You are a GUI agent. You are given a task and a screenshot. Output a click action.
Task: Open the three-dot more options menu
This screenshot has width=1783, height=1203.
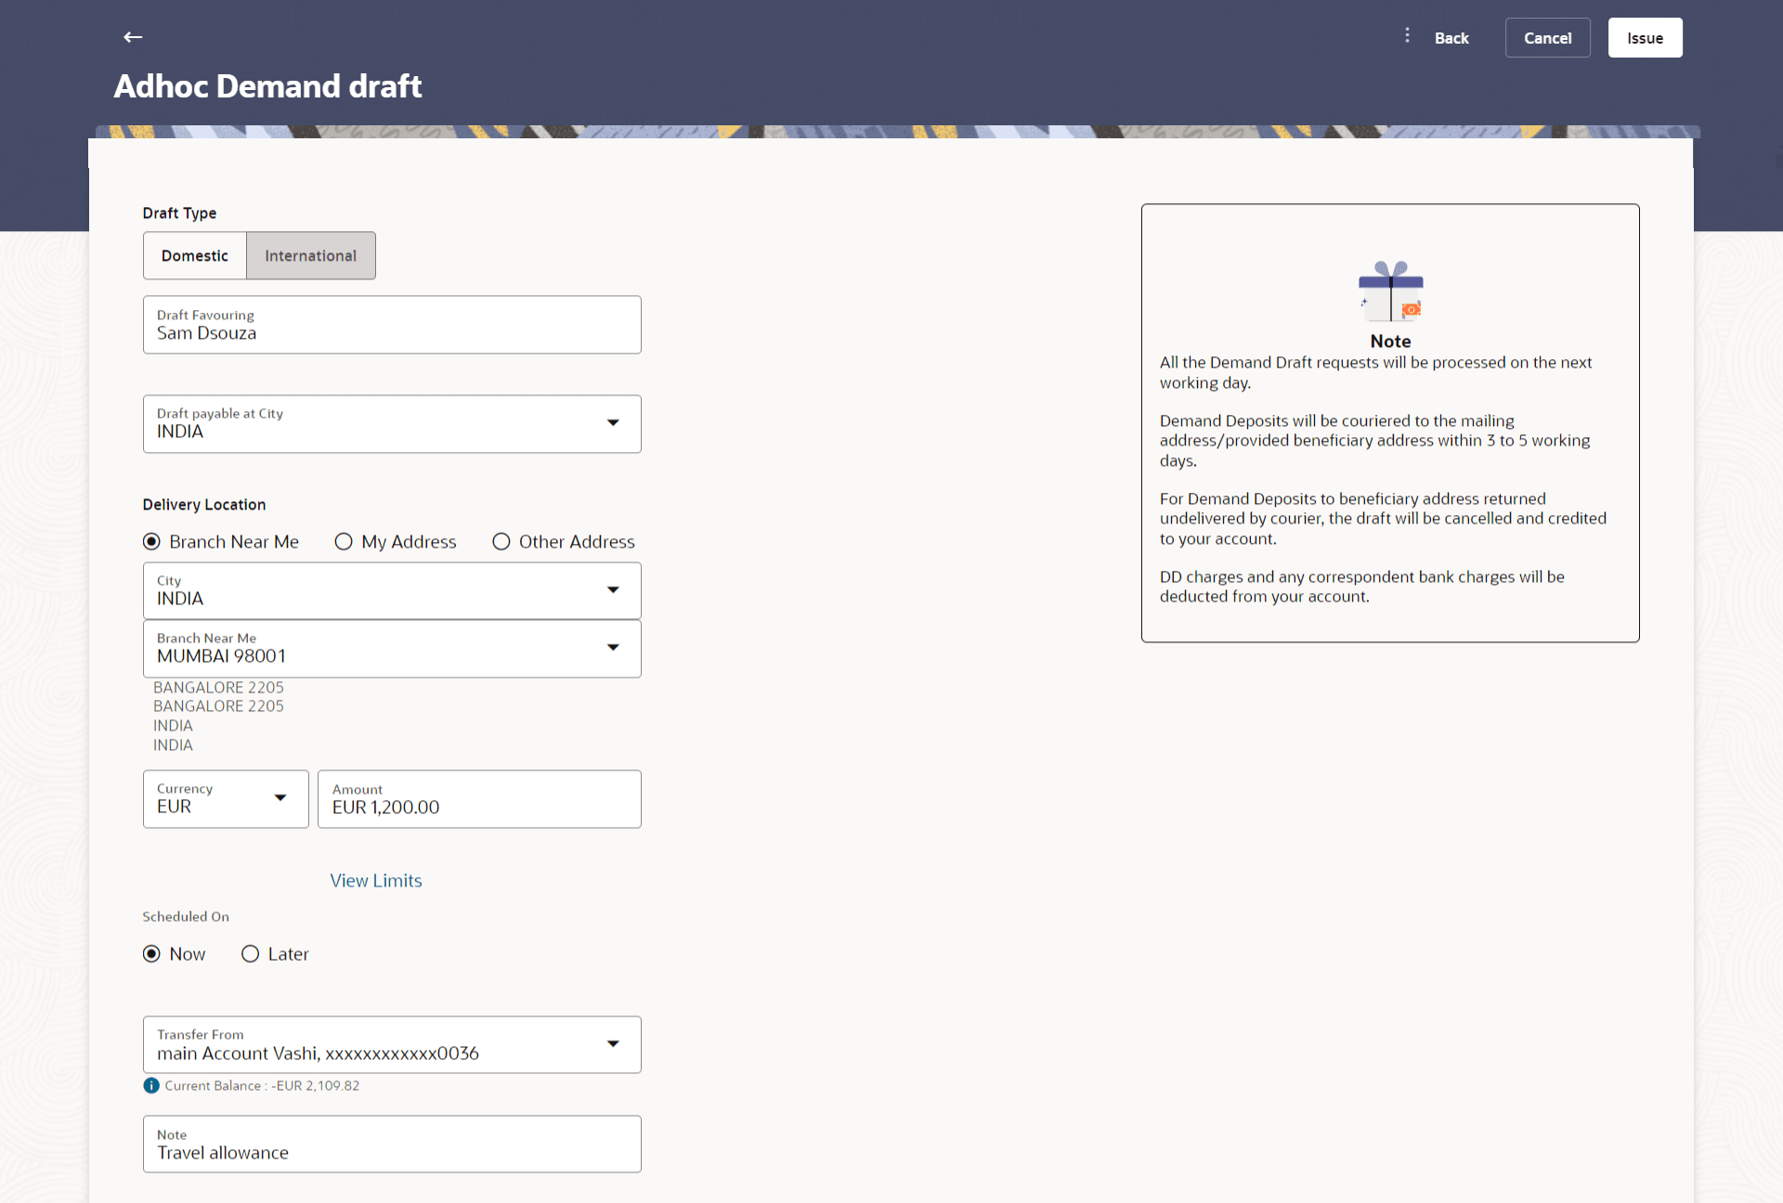click(1407, 35)
